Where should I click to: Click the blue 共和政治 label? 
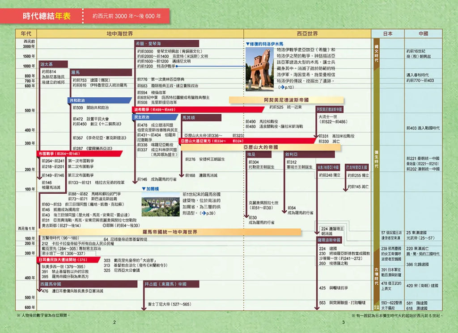(x=77, y=100)
